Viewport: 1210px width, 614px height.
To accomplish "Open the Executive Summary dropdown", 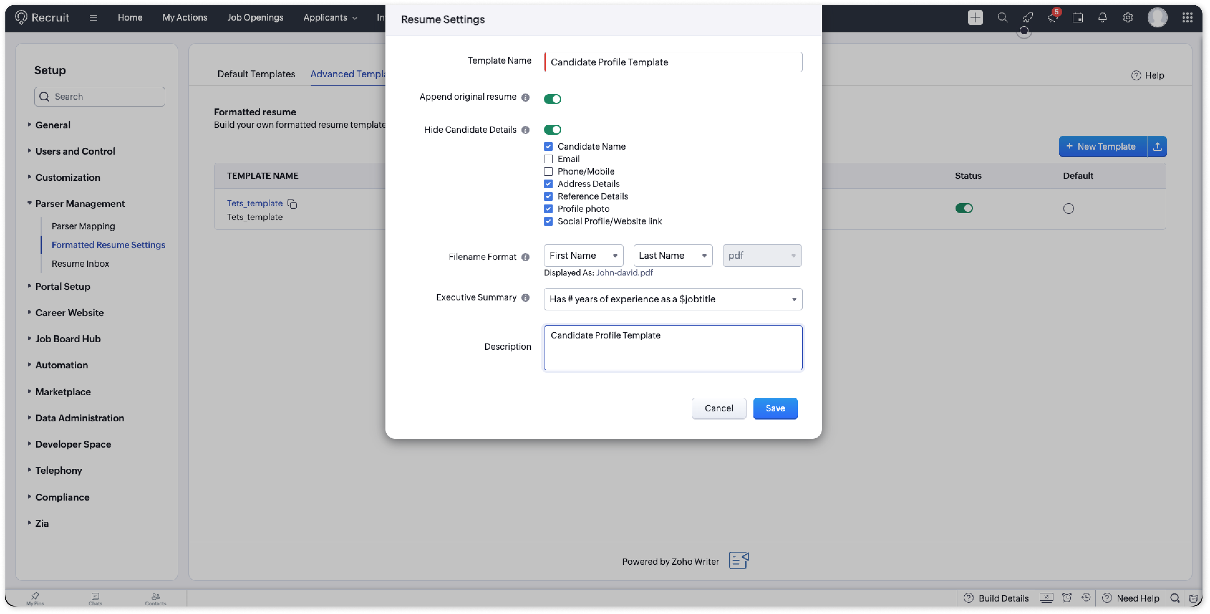I will click(x=672, y=300).
